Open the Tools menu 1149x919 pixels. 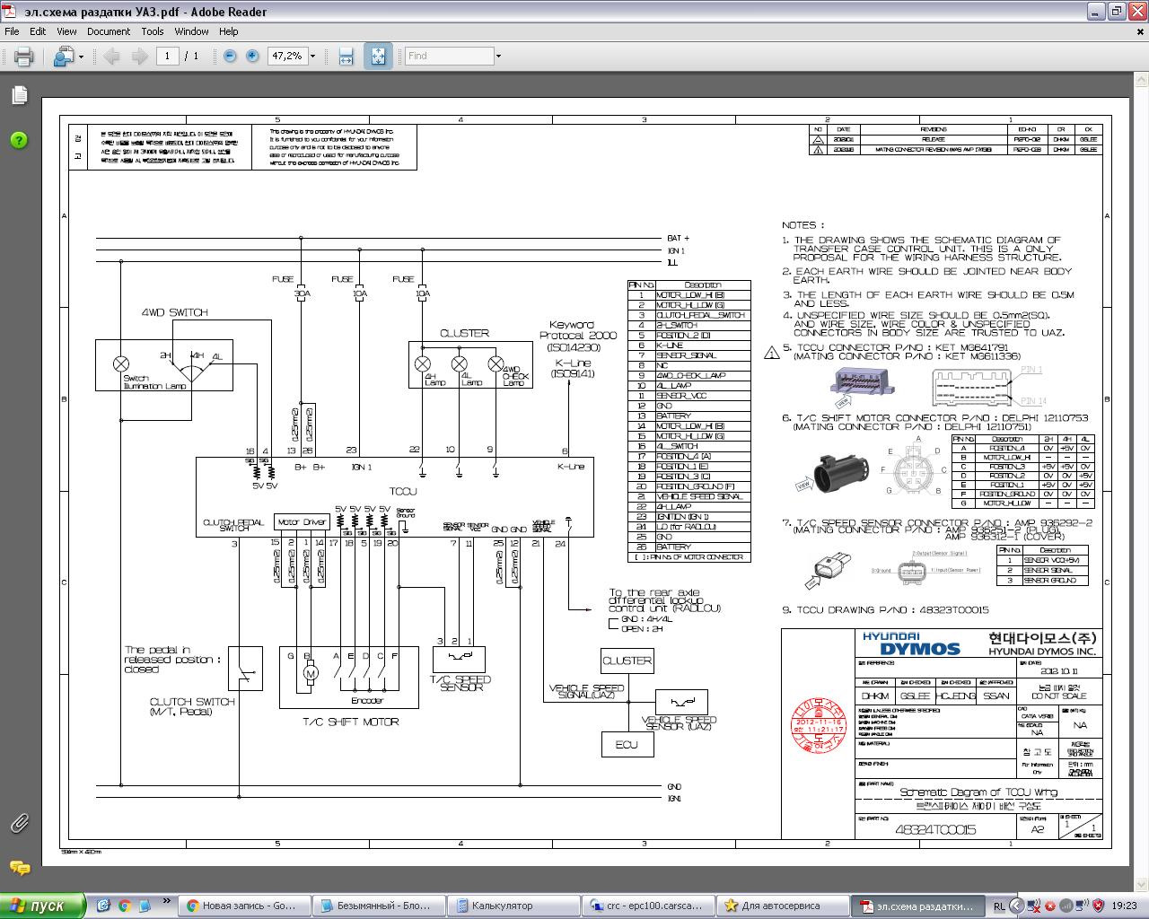153,31
